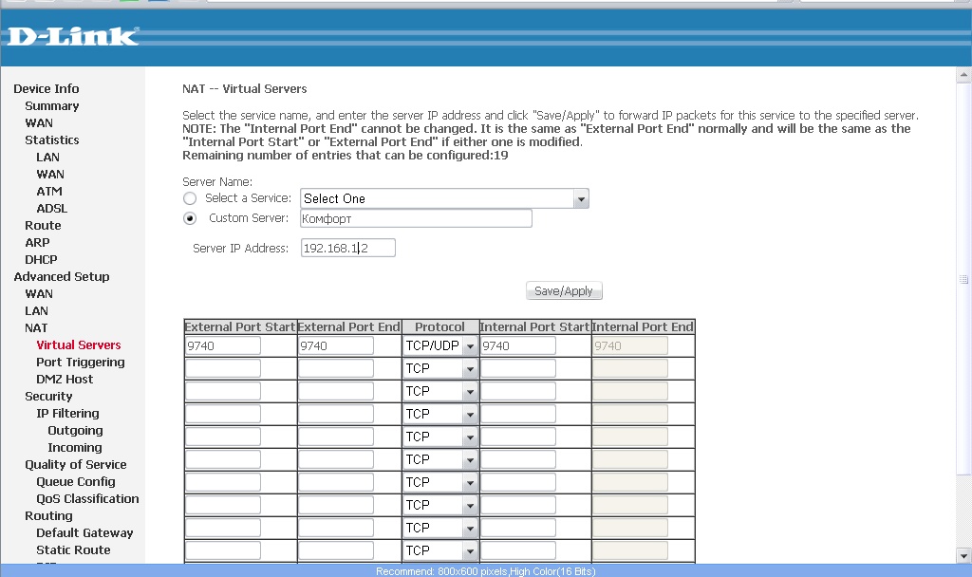Click the Save/Apply button
Screen dimensions: 972x577
click(x=564, y=291)
